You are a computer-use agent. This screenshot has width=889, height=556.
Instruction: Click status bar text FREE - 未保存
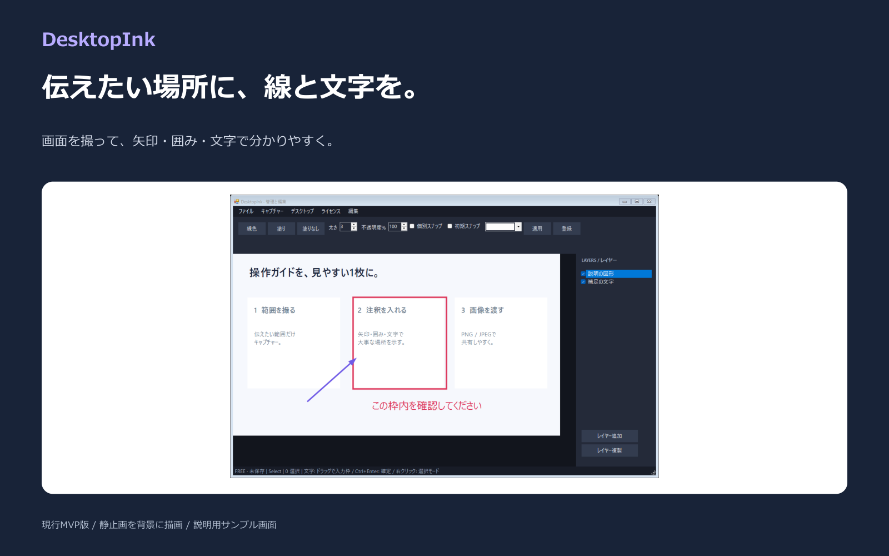point(249,471)
